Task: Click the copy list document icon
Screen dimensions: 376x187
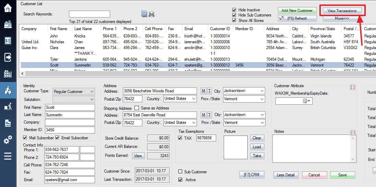Action: click(144, 14)
